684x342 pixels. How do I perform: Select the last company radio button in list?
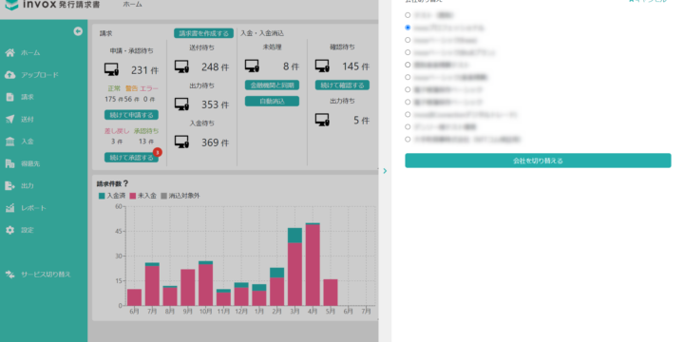[408, 139]
